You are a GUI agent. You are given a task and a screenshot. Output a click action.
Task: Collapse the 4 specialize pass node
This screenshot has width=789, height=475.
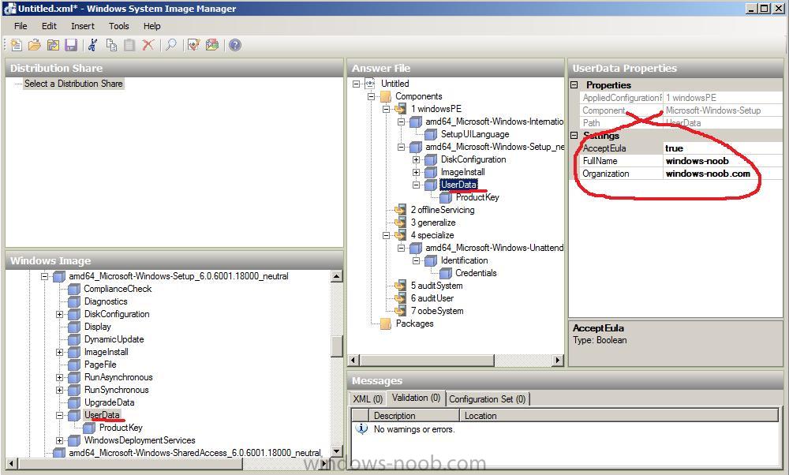tap(387, 235)
